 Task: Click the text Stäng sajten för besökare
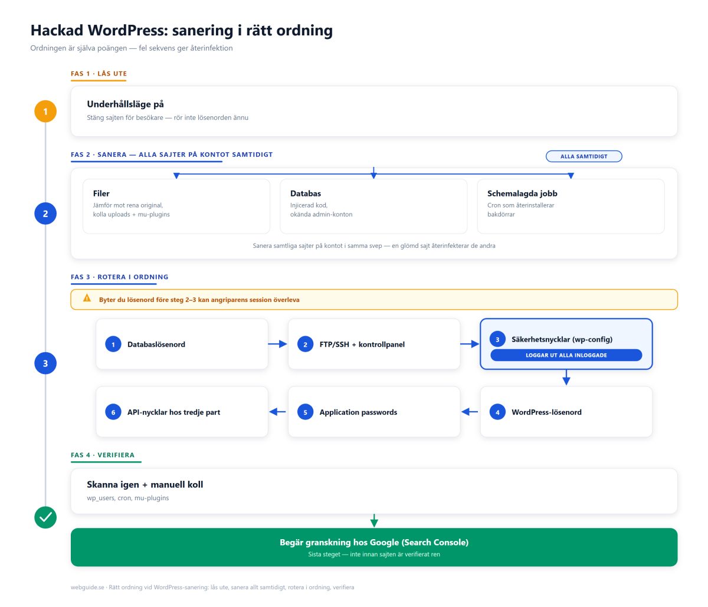168,117
